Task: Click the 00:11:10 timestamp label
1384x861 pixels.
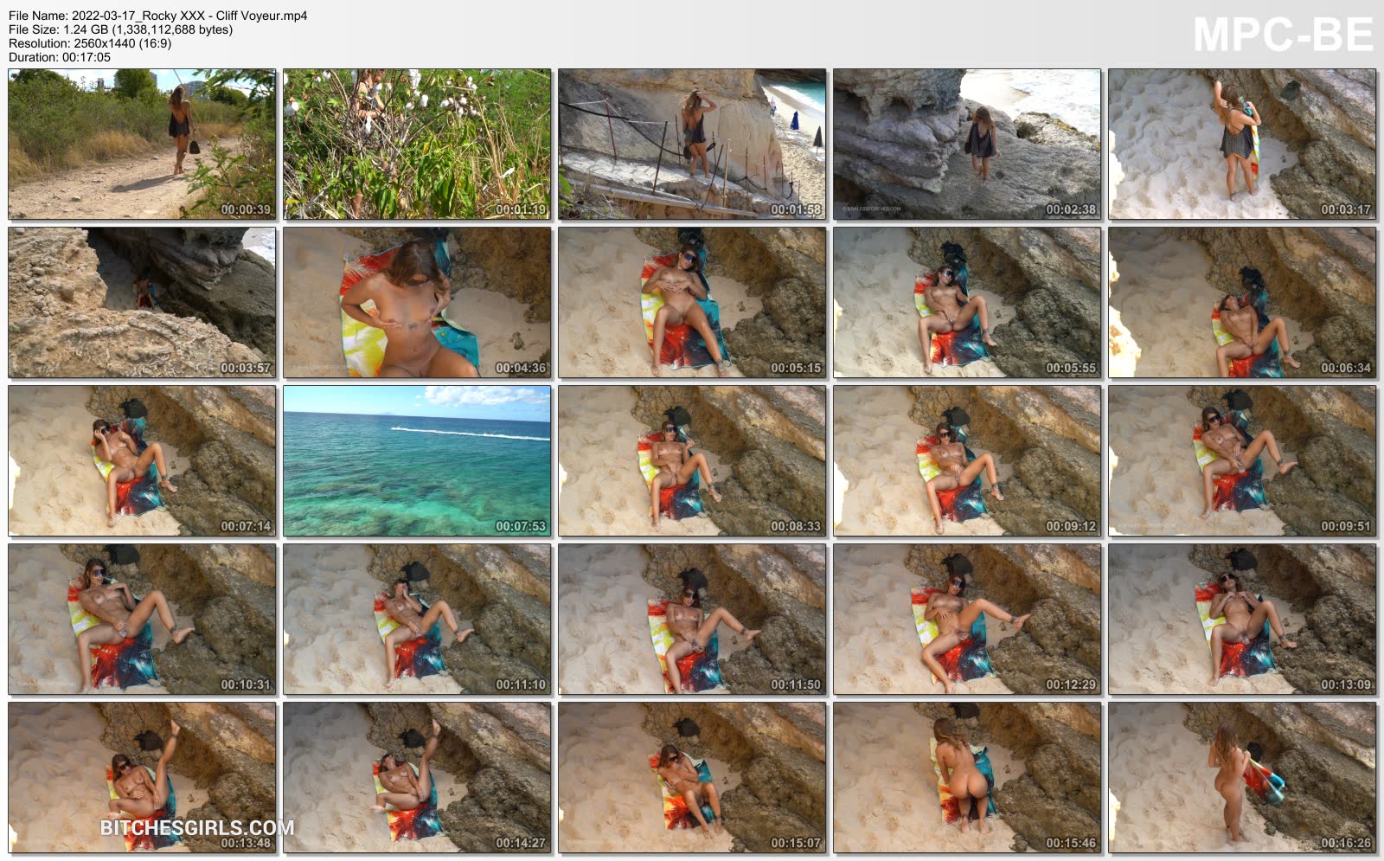Action: click(520, 684)
